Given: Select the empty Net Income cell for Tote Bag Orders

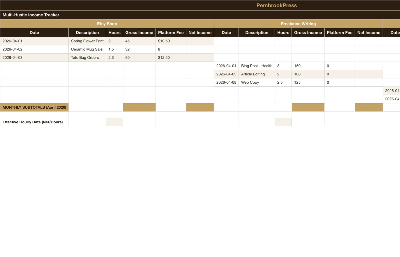Looking at the screenshot, I should [200, 57].
